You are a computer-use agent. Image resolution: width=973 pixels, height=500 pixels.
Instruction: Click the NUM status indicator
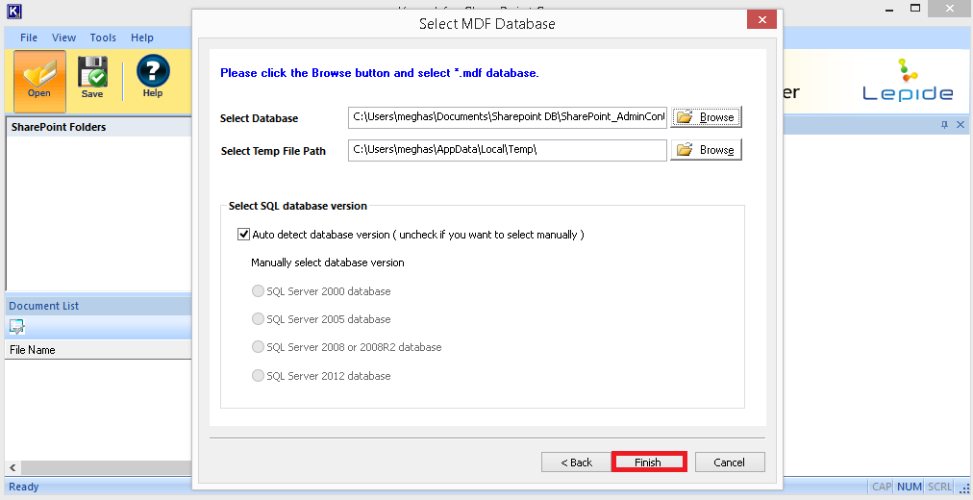(x=910, y=487)
